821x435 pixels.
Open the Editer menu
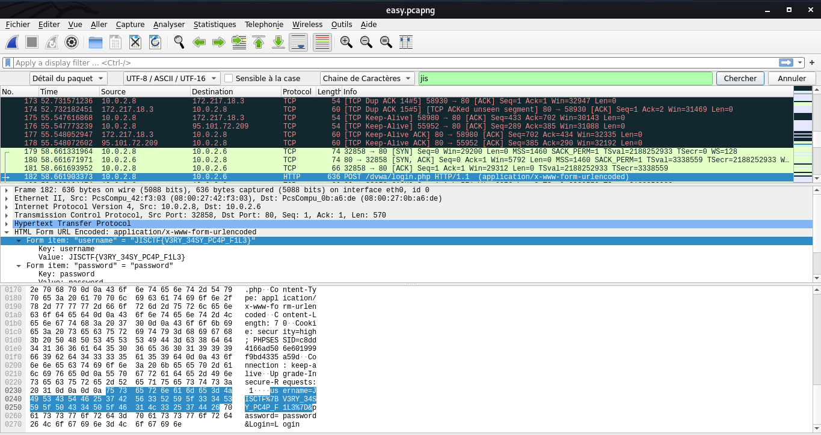[x=49, y=24]
